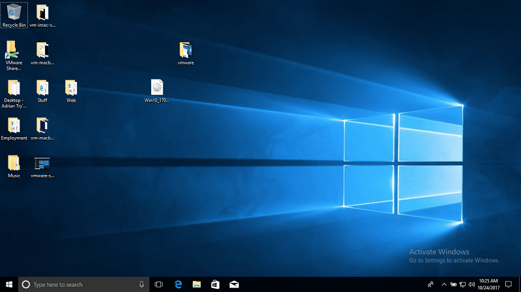Open the Recycle Bin desktop icon

[14, 15]
